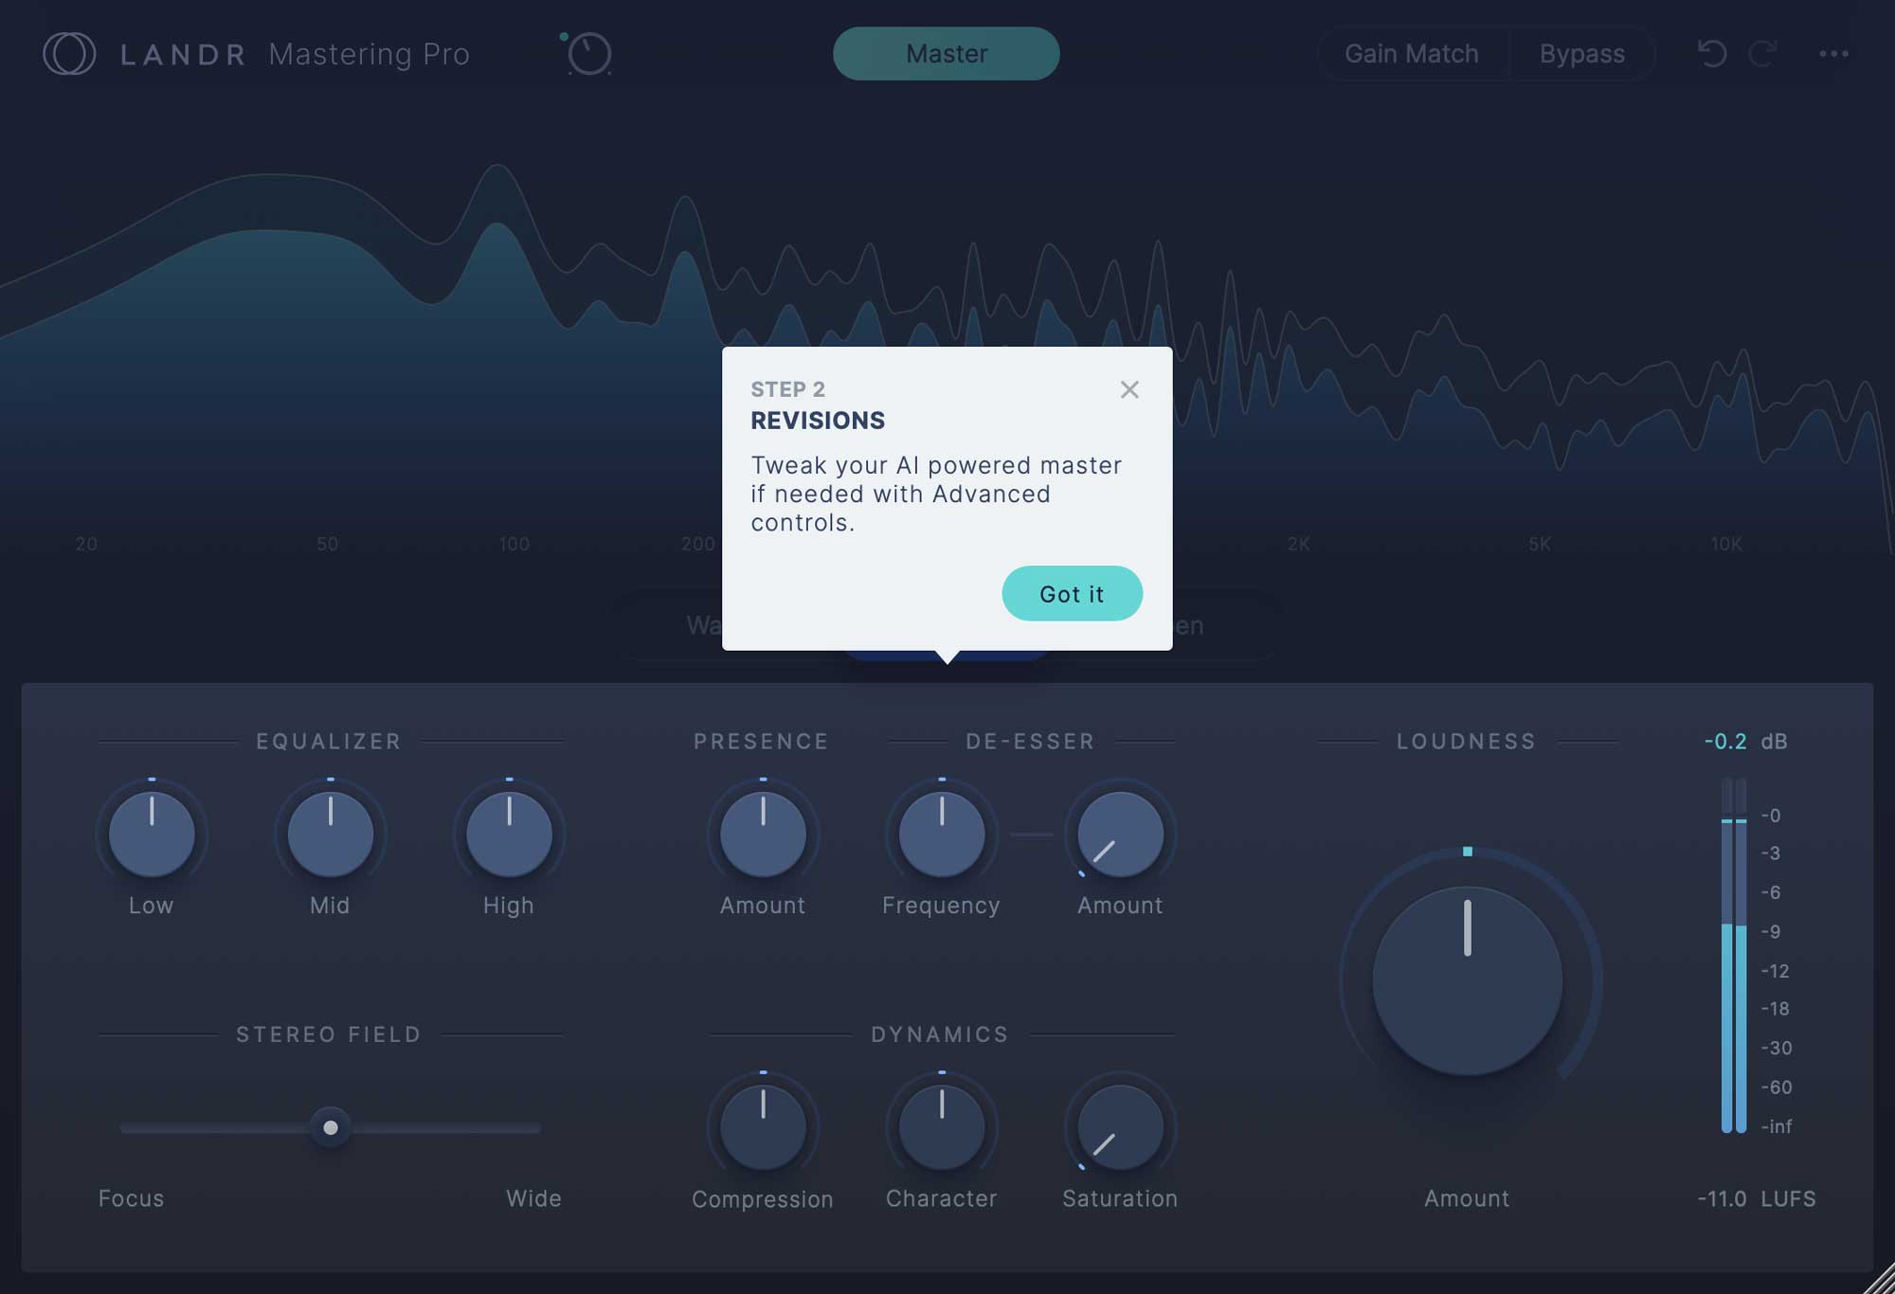Close the Step 2 Revisions popup

tap(1128, 389)
